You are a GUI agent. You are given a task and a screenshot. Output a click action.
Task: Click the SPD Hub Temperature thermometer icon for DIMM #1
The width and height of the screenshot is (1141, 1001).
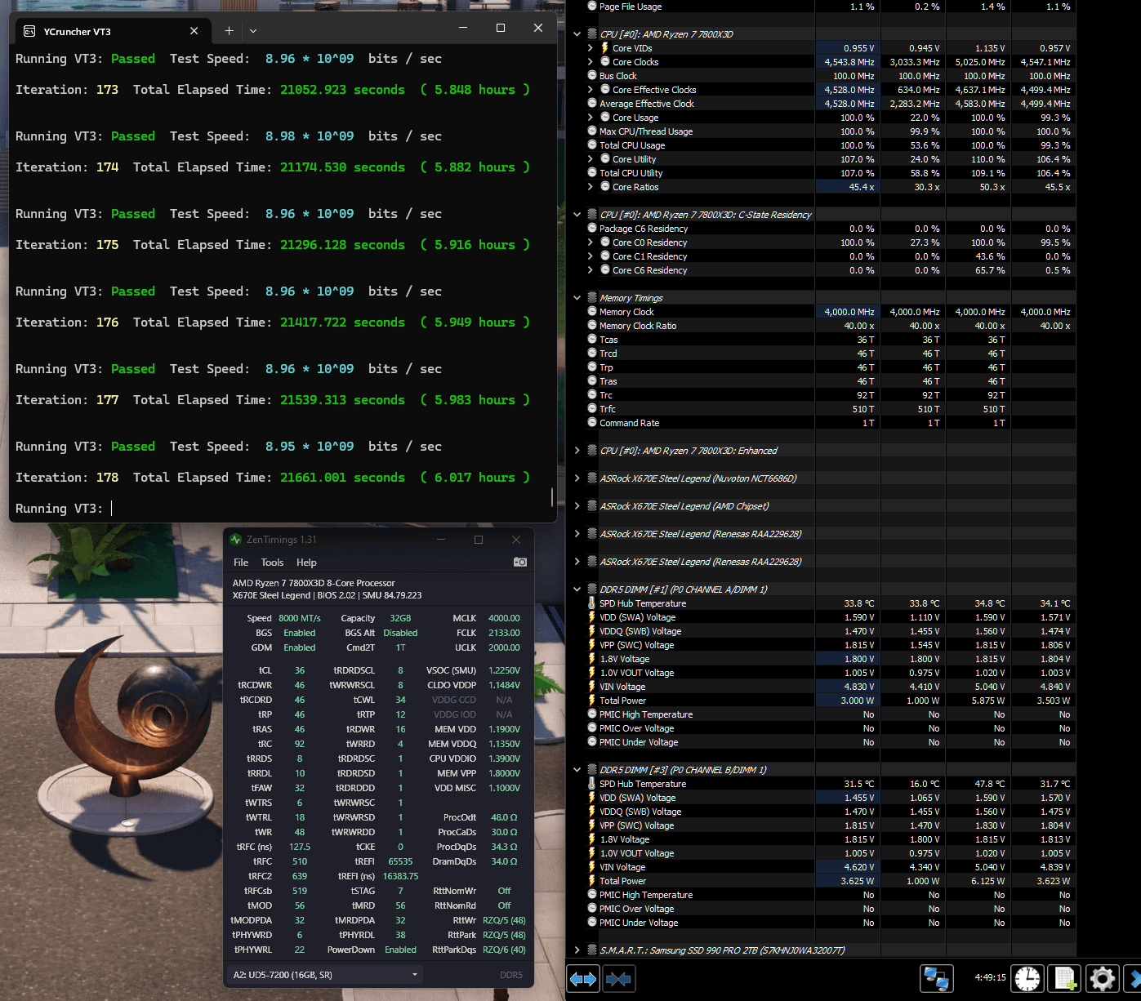[x=592, y=603]
